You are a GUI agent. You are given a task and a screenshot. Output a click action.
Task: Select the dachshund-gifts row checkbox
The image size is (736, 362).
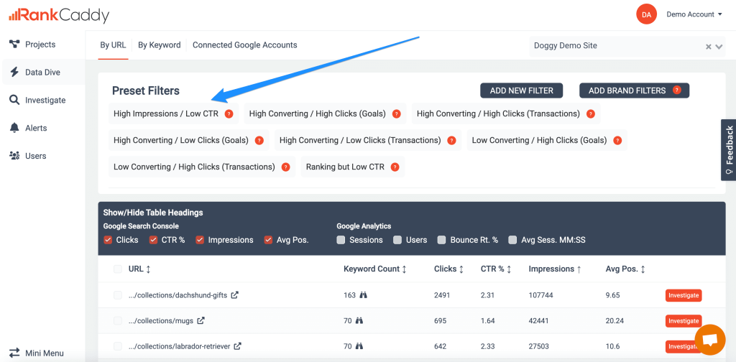(x=117, y=295)
